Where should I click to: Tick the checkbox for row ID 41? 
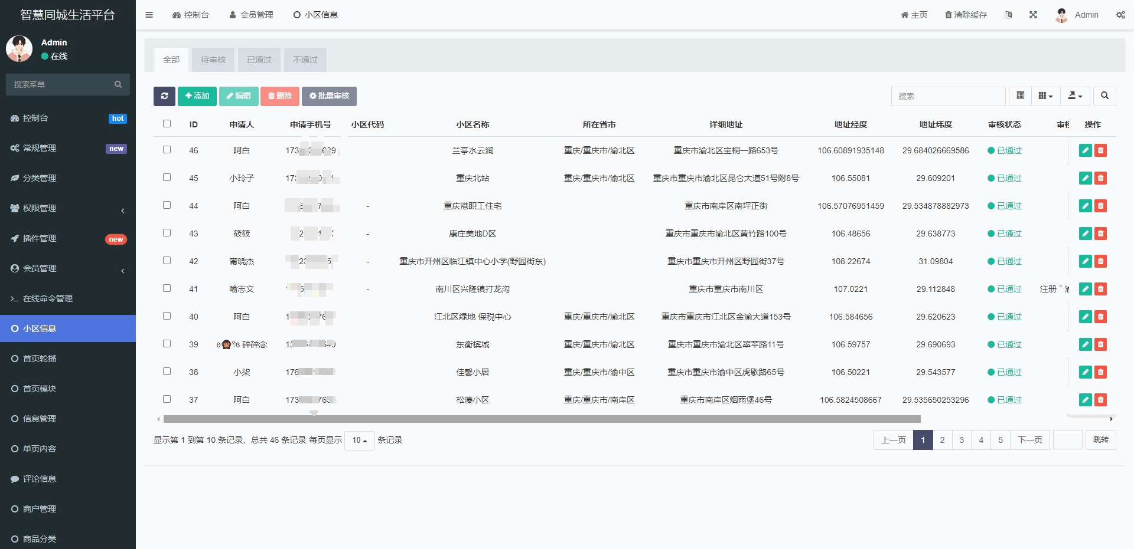pyautogui.click(x=167, y=288)
